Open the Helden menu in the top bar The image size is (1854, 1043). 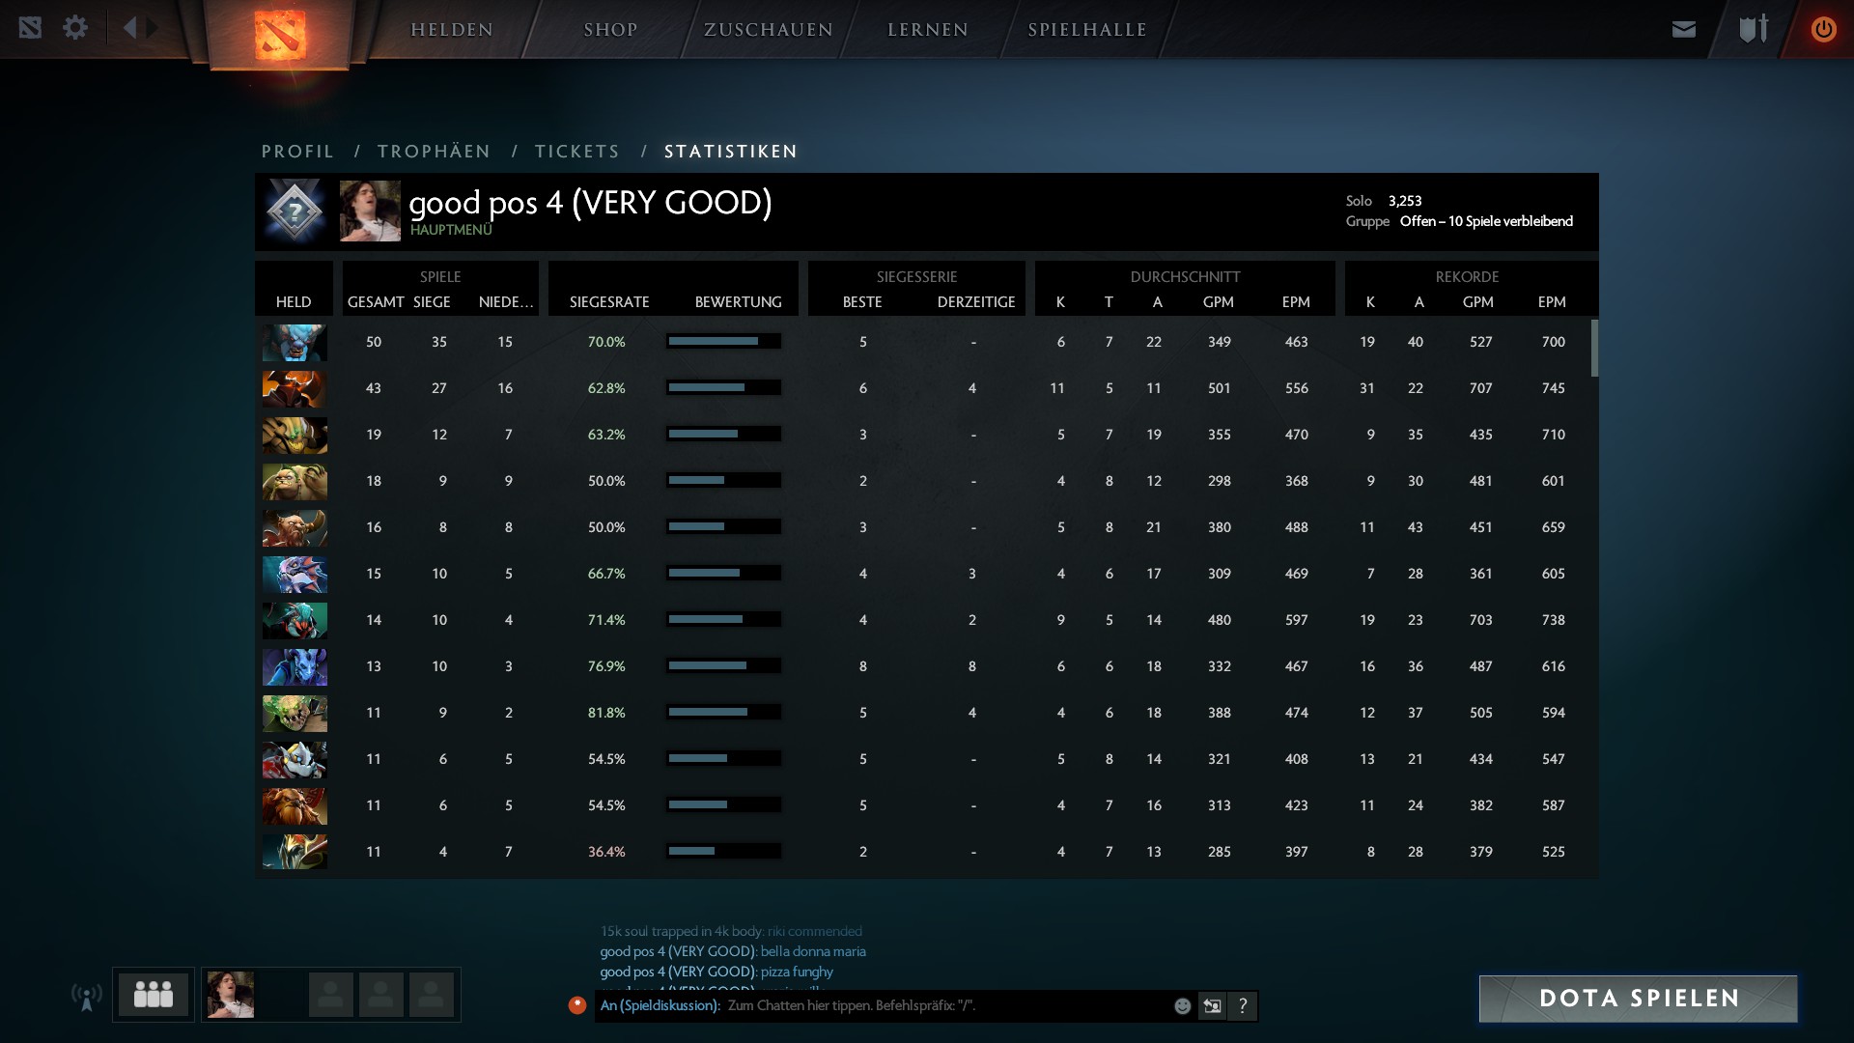pos(452,30)
